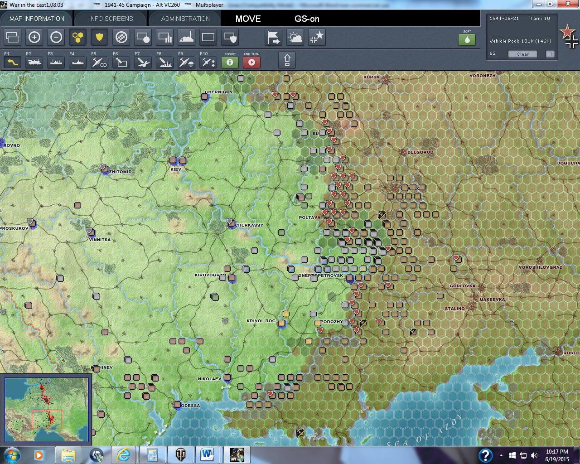Click the Poltava city label
The height and width of the screenshot is (464, 580).
pyautogui.click(x=309, y=217)
